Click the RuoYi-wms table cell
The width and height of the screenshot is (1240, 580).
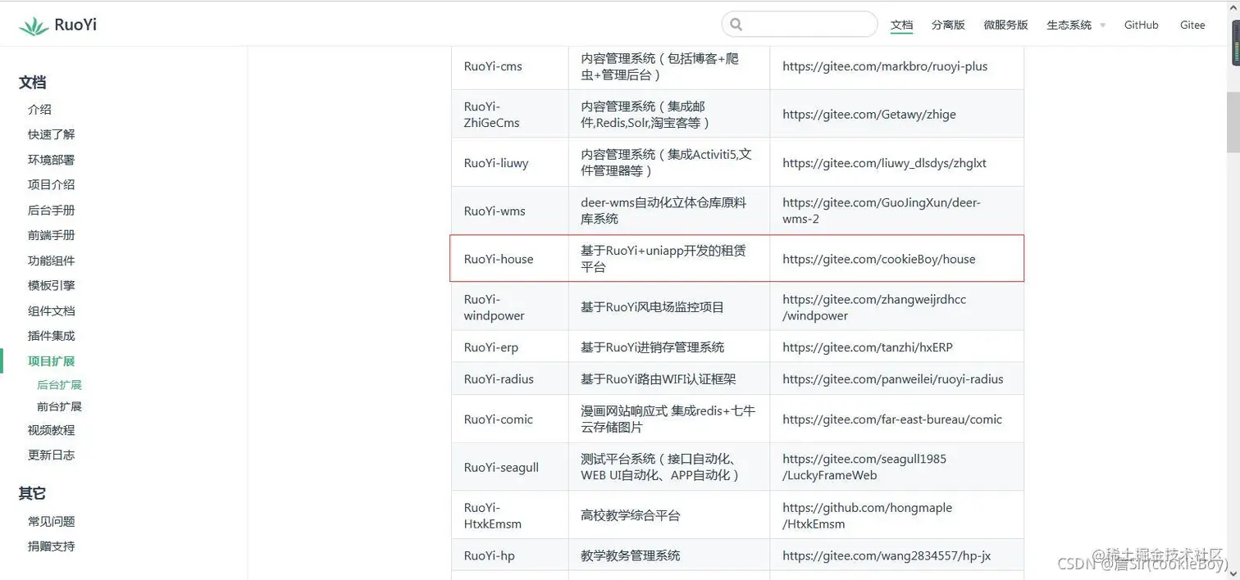(x=509, y=211)
